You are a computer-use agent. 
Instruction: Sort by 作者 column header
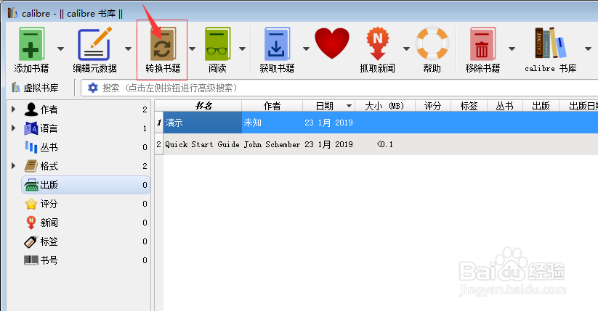(272, 106)
